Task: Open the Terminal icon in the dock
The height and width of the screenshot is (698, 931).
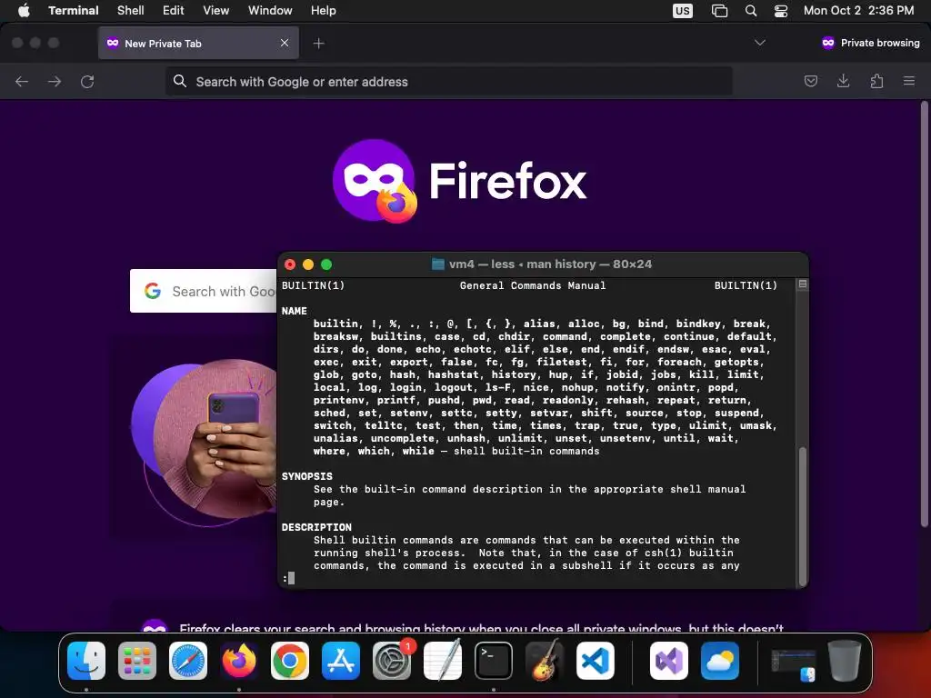Action: point(494,661)
